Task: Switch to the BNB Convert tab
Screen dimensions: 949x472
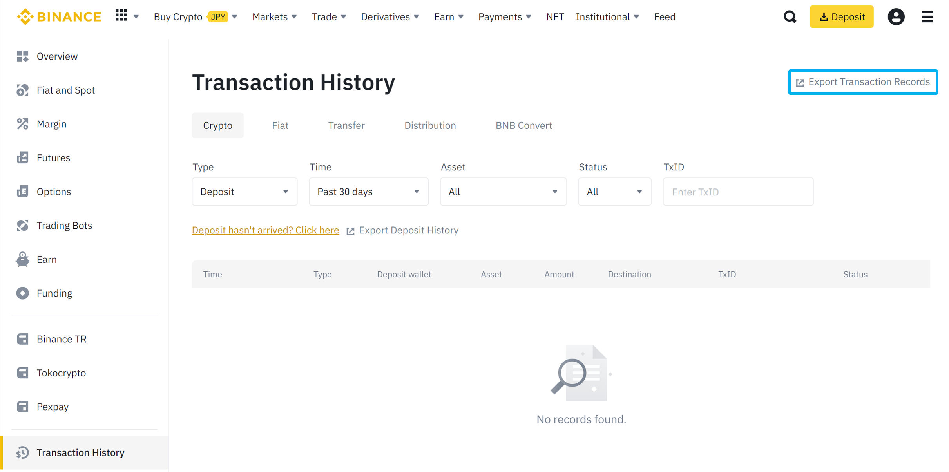Action: (523, 125)
